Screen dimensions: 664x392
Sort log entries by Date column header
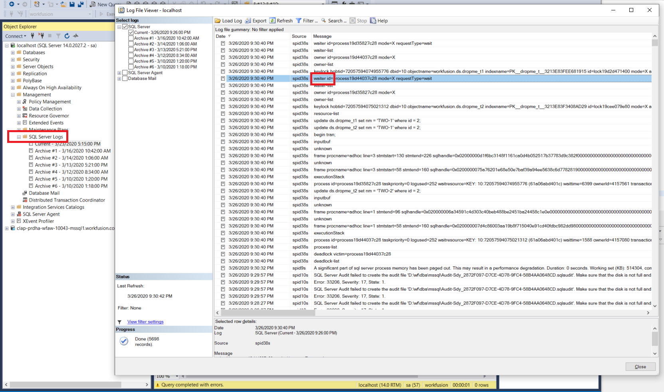[x=252, y=36]
